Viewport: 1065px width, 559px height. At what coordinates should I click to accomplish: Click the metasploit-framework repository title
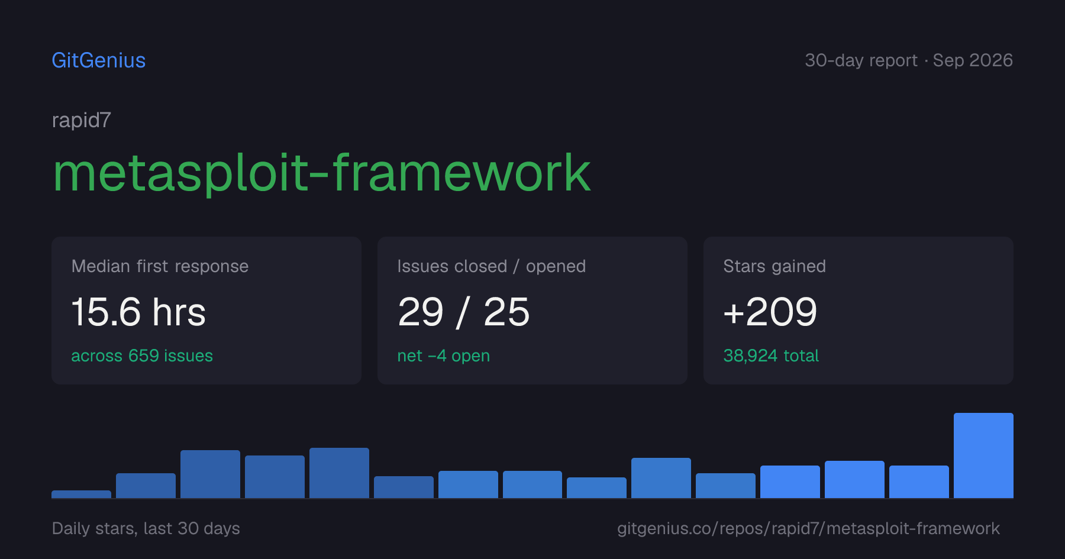[x=322, y=173]
